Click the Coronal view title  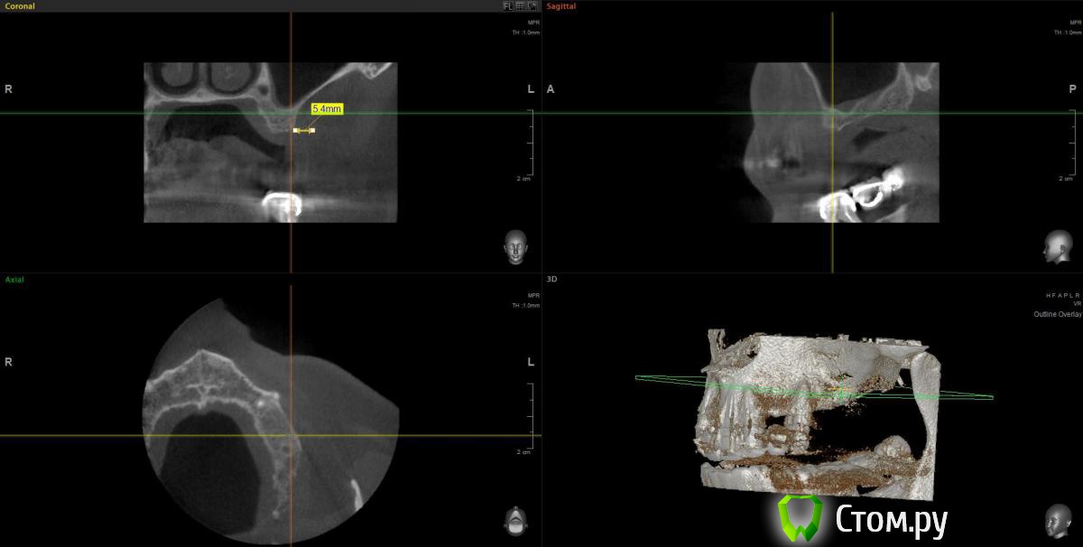(x=20, y=6)
